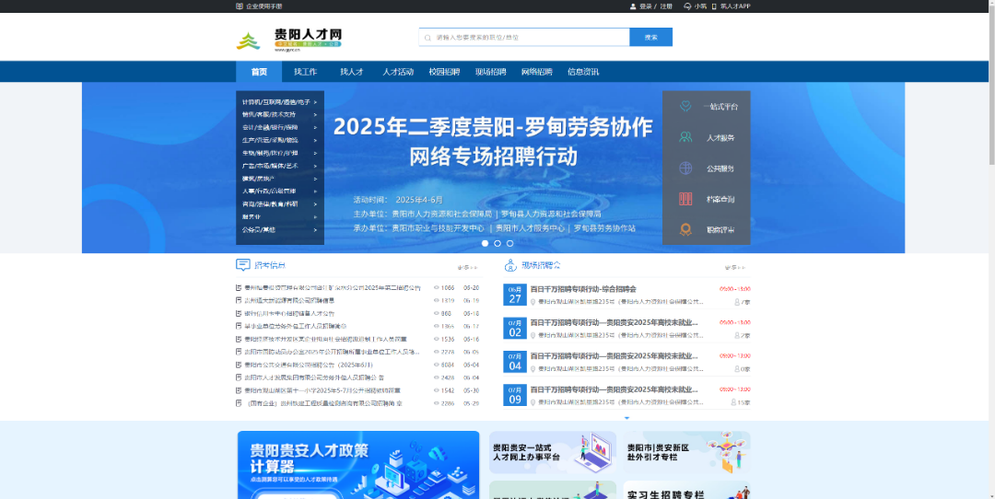The height and width of the screenshot is (499, 995).
Task: Open the 档案查询 archive icon
Action: point(685,199)
